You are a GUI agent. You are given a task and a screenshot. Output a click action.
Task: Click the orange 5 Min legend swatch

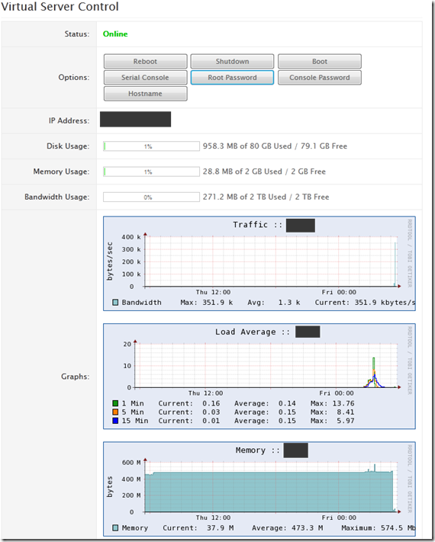click(x=115, y=412)
